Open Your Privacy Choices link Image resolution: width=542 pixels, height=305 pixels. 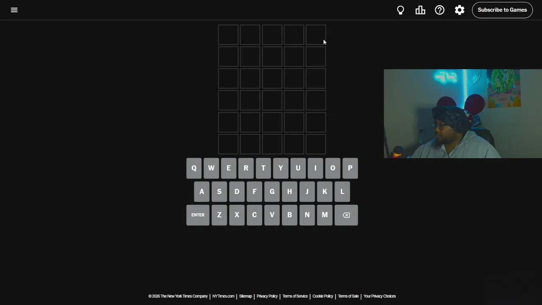pyautogui.click(x=379, y=296)
